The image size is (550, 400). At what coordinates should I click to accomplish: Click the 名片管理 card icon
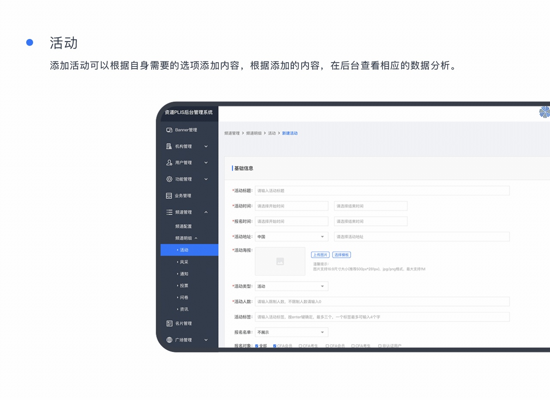pos(169,323)
